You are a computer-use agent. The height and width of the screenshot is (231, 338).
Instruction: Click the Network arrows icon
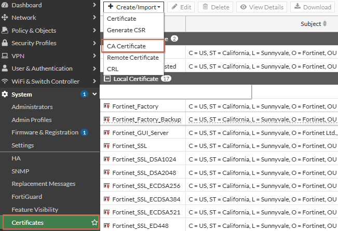pos(5,18)
